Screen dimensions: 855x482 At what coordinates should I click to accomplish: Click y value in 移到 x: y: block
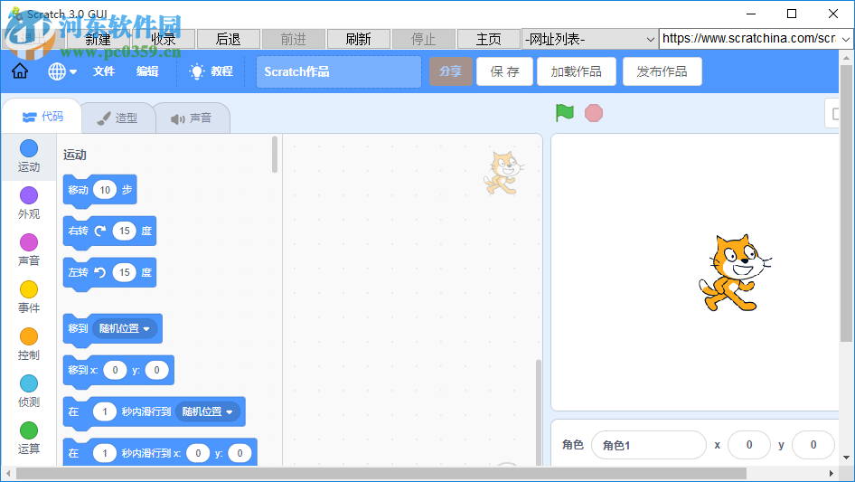click(156, 370)
